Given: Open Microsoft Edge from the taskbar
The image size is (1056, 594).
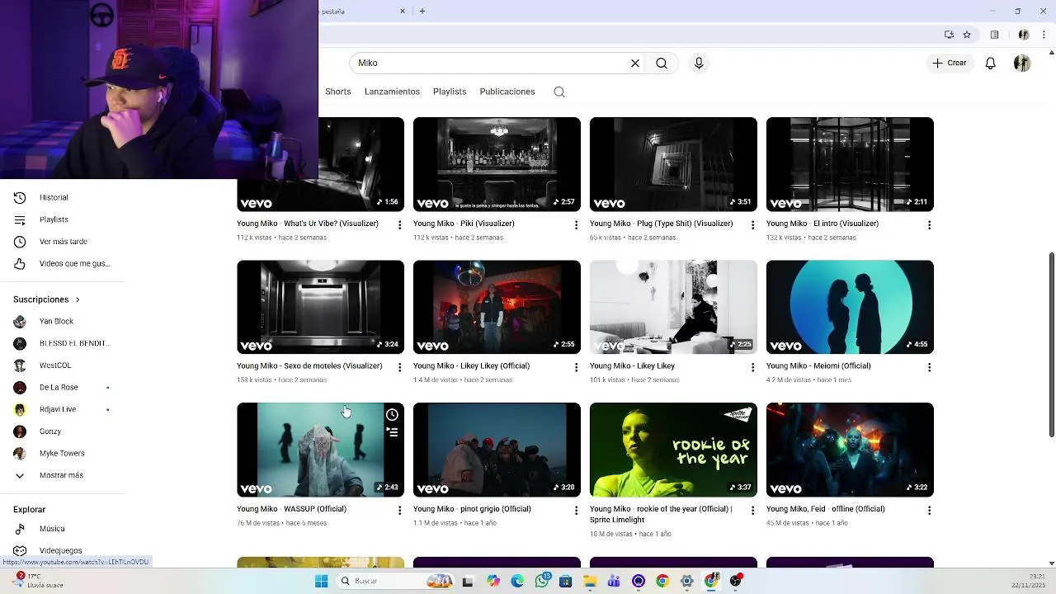Looking at the screenshot, I should click(x=517, y=581).
